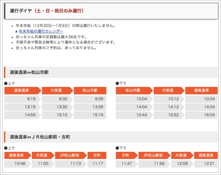Click the 天候不良や緊急点検等 notice line
221x175 pixels.
point(66,42)
